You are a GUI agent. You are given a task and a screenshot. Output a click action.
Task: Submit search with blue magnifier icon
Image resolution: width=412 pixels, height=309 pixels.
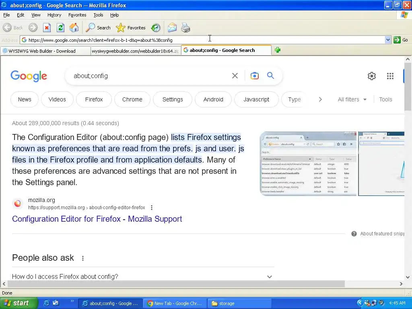(270, 76)
